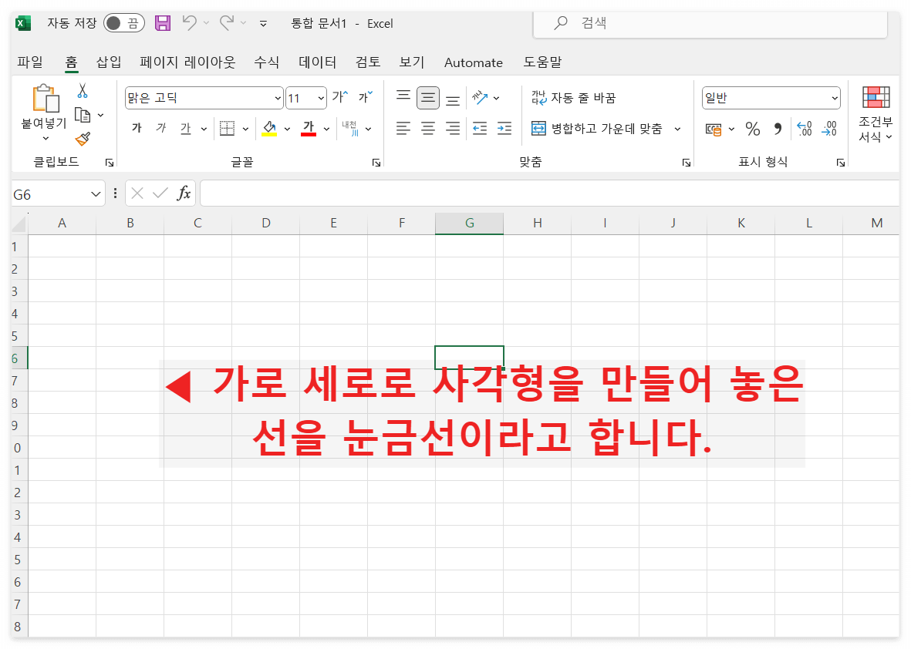Decrease font size with 가 down icon

click(x=366, y=97)
